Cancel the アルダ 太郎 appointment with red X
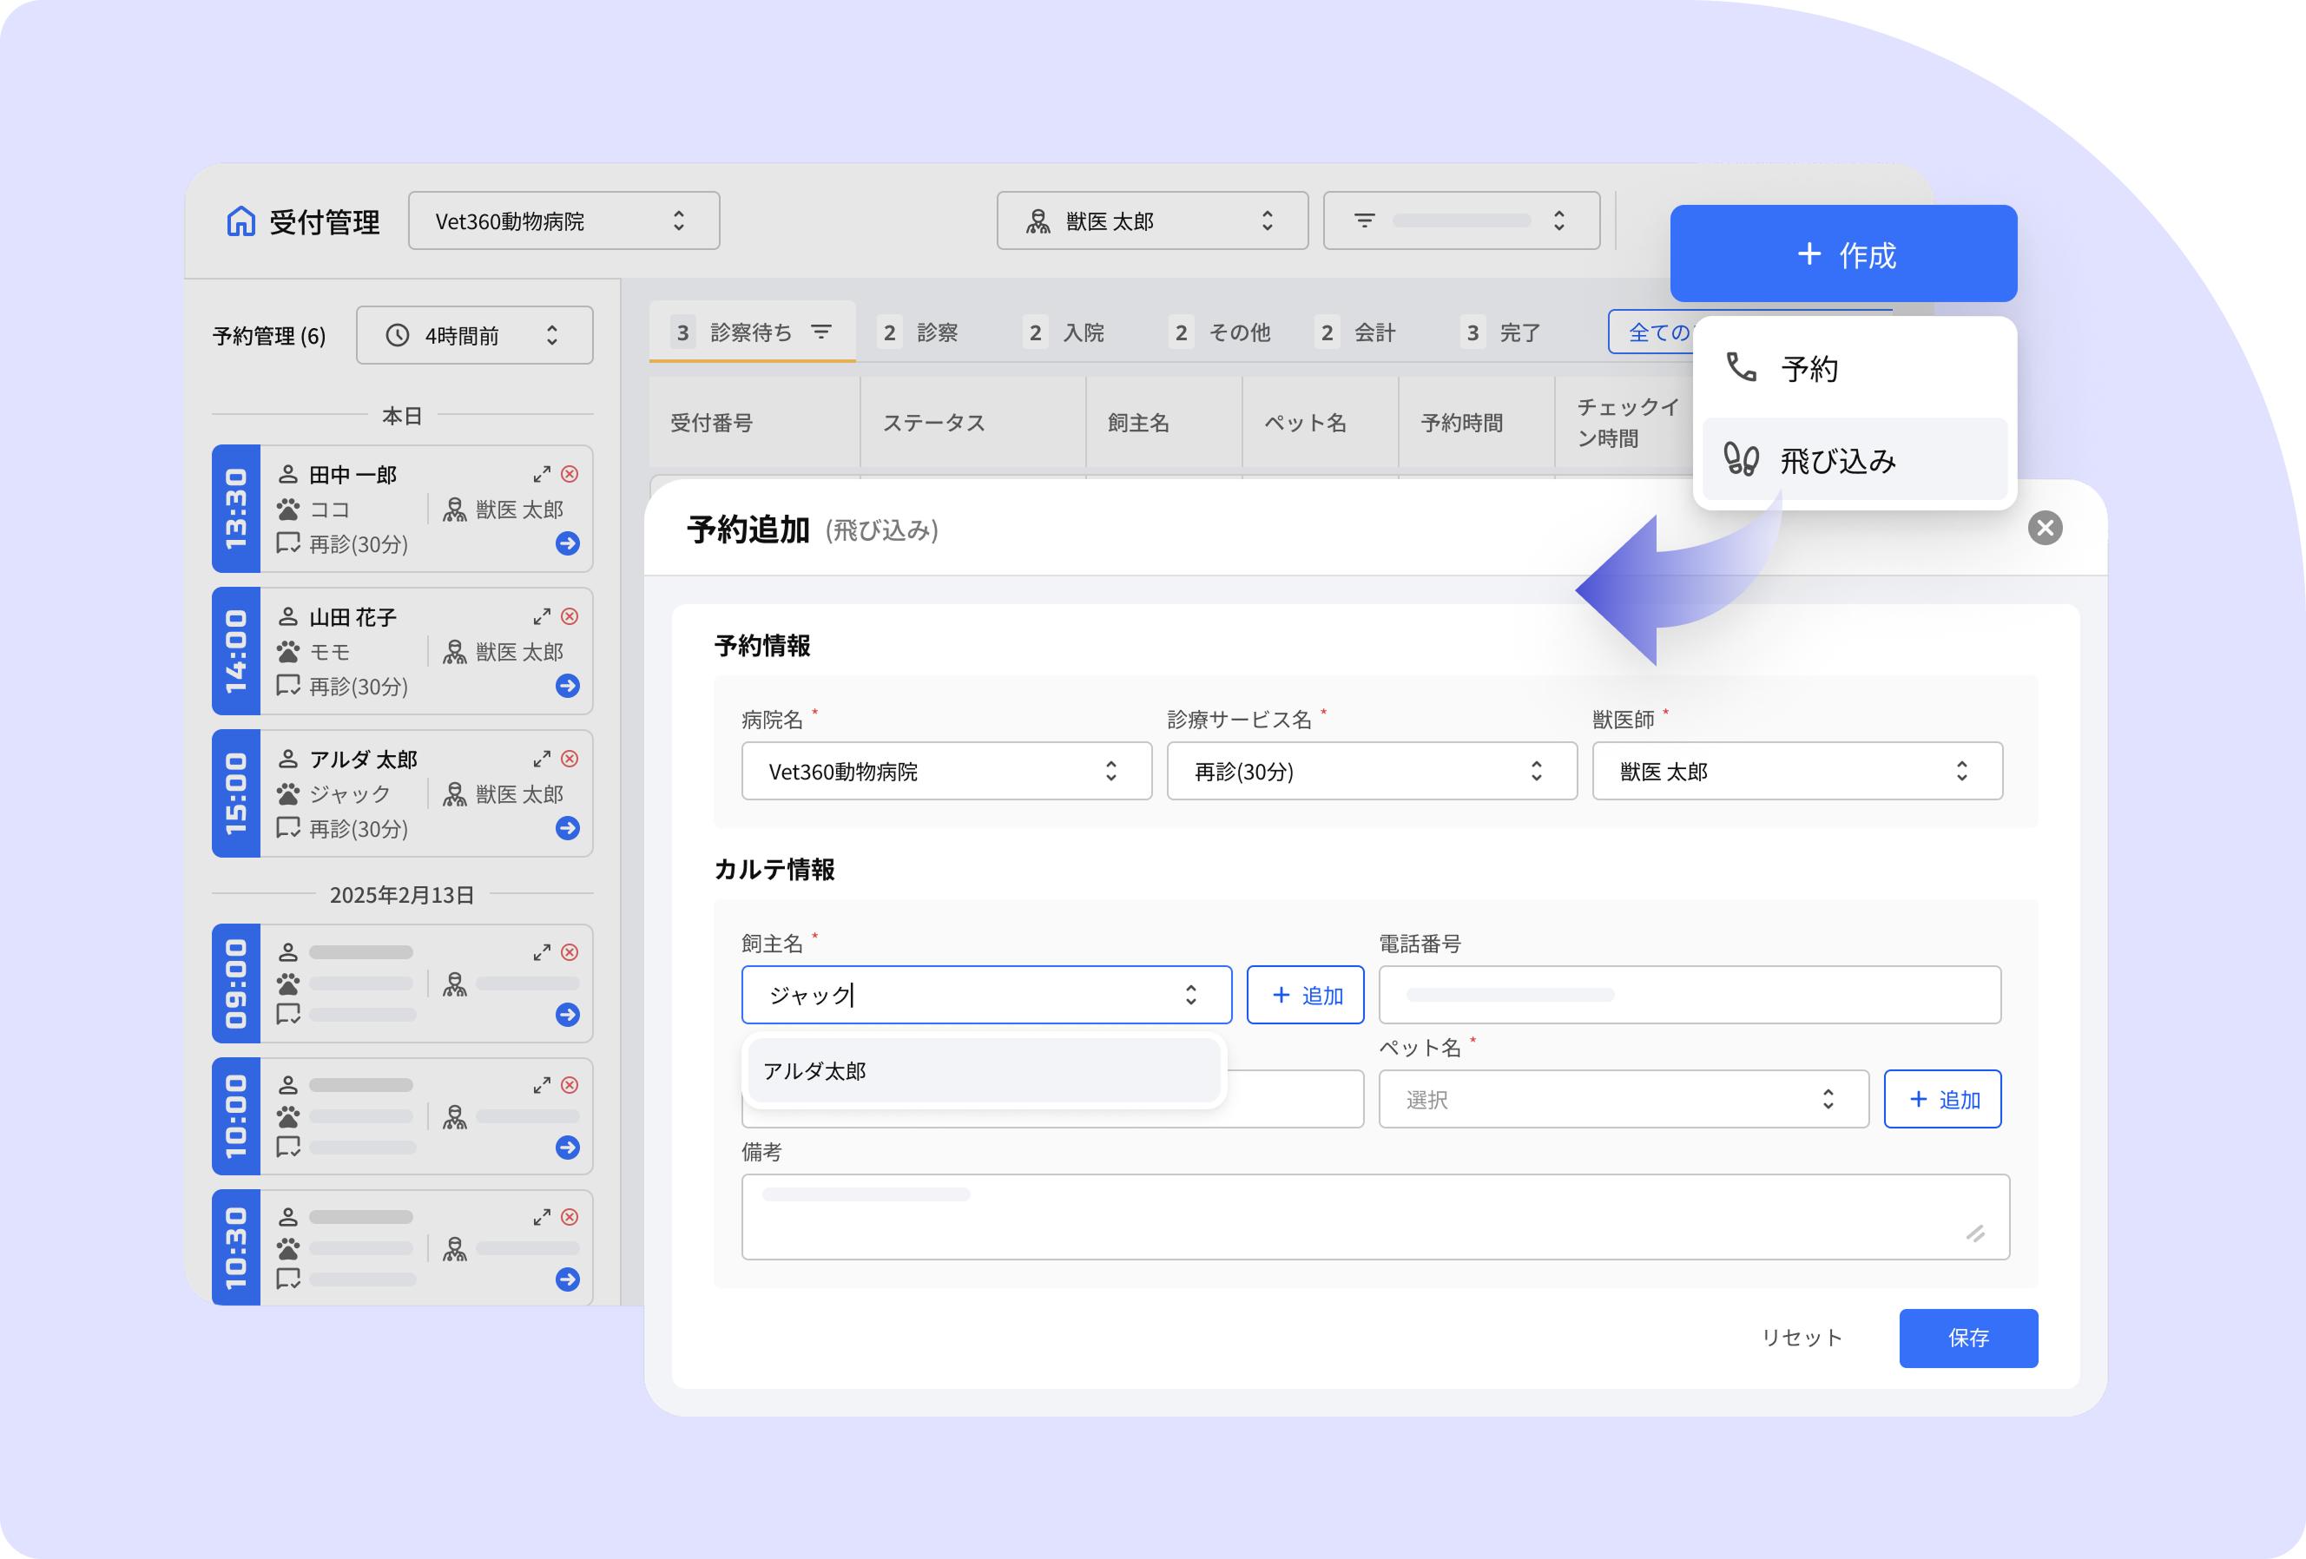This screenshot has height=1559, width=2306. click(570, 759)
